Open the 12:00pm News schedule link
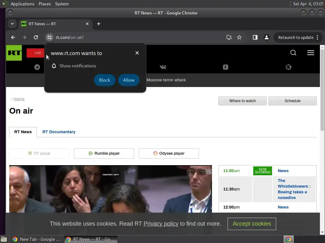325x243 pixels. [x=283, y=207]
